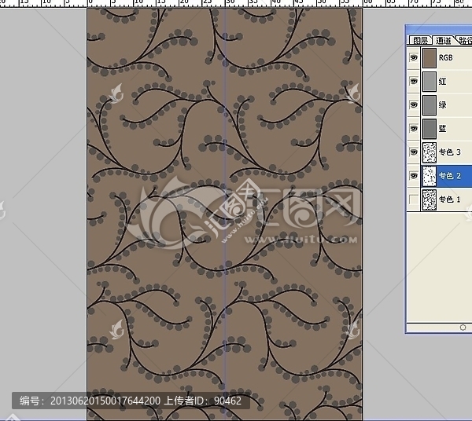
Task: Click the 绿 channel thumbnail
Action: 430,105
